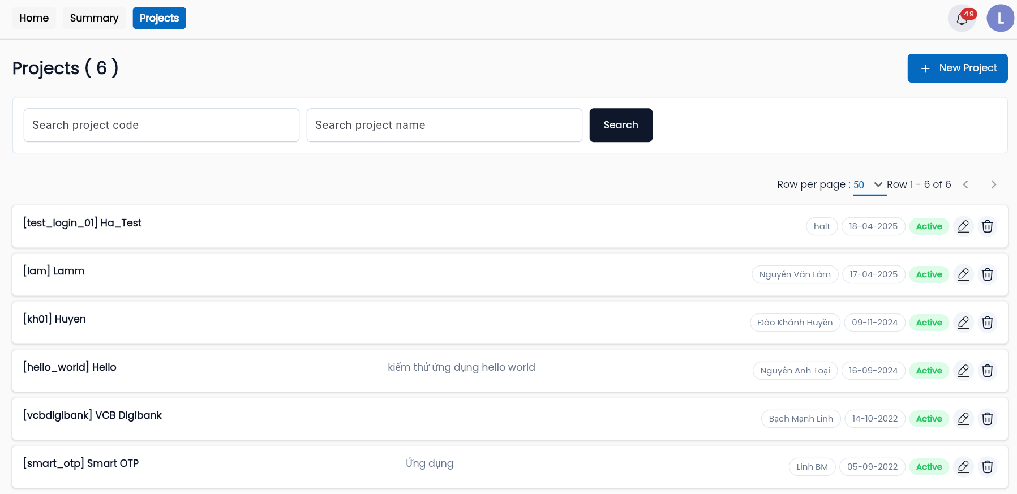Click the owner tag Bạch Mạnh Linh

pos(801,419)
